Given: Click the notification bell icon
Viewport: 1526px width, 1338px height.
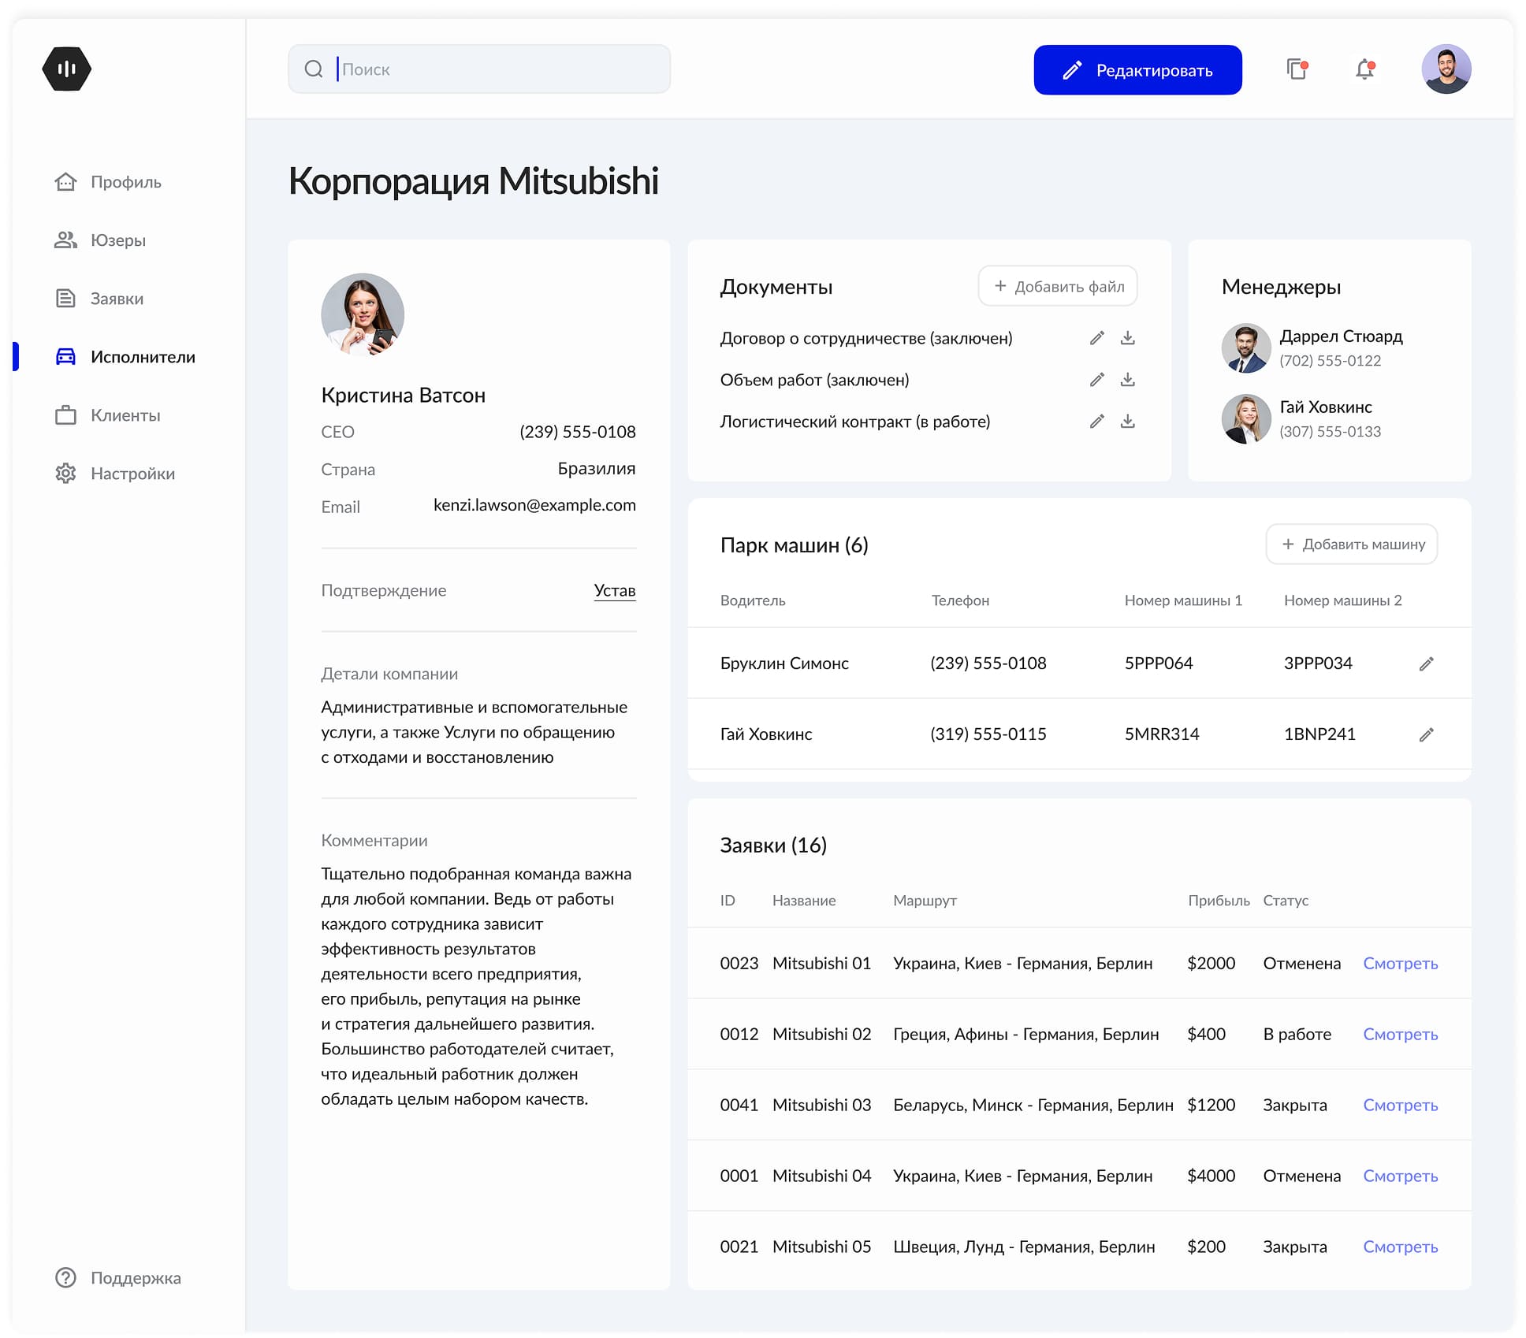Looking at the screenshot, I should coord(1364,70).
